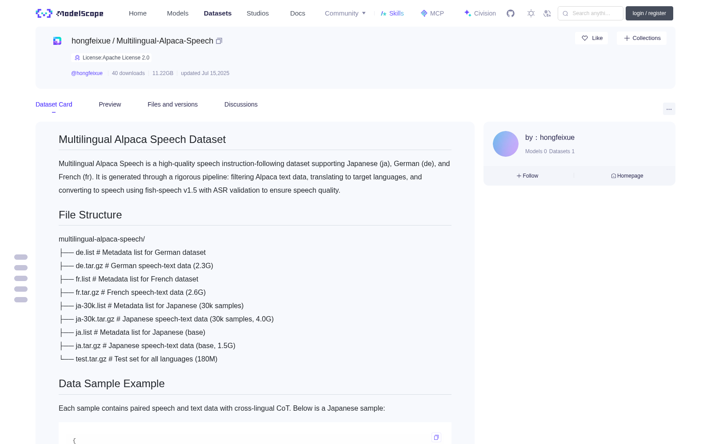Click the '11.22GB' size text
The height and width of the screenshot is (444, 711).
tap(163, 73)
